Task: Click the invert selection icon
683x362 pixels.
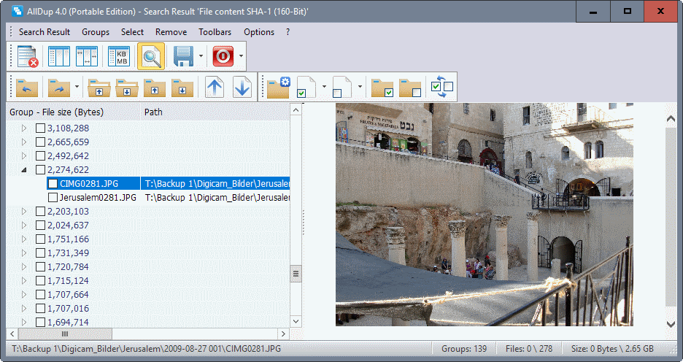Action: 442,87
